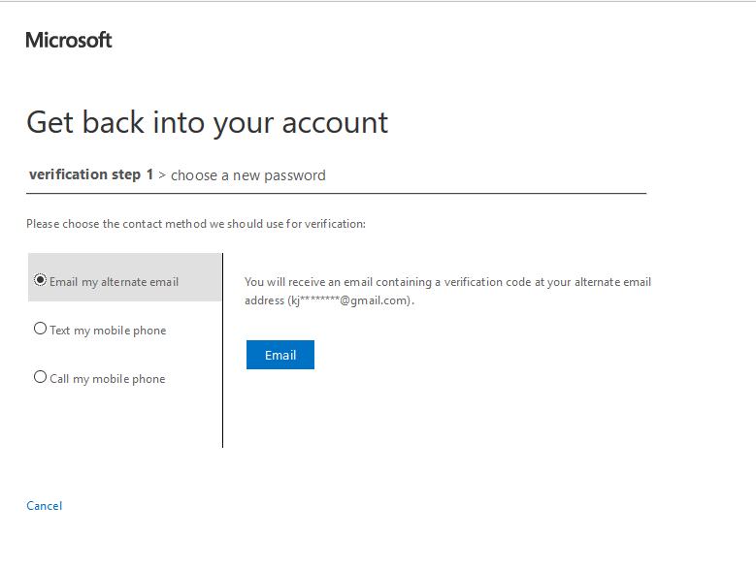Click the masked gmail address text

pos(349,301)
